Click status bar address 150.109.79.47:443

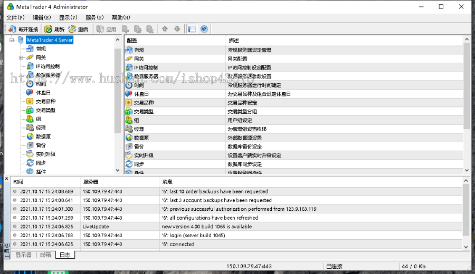coord(249,267)
